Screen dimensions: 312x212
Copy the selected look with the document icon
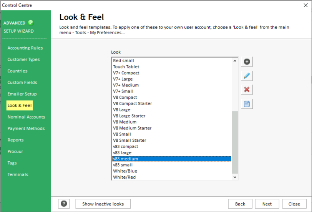(247, 104)
